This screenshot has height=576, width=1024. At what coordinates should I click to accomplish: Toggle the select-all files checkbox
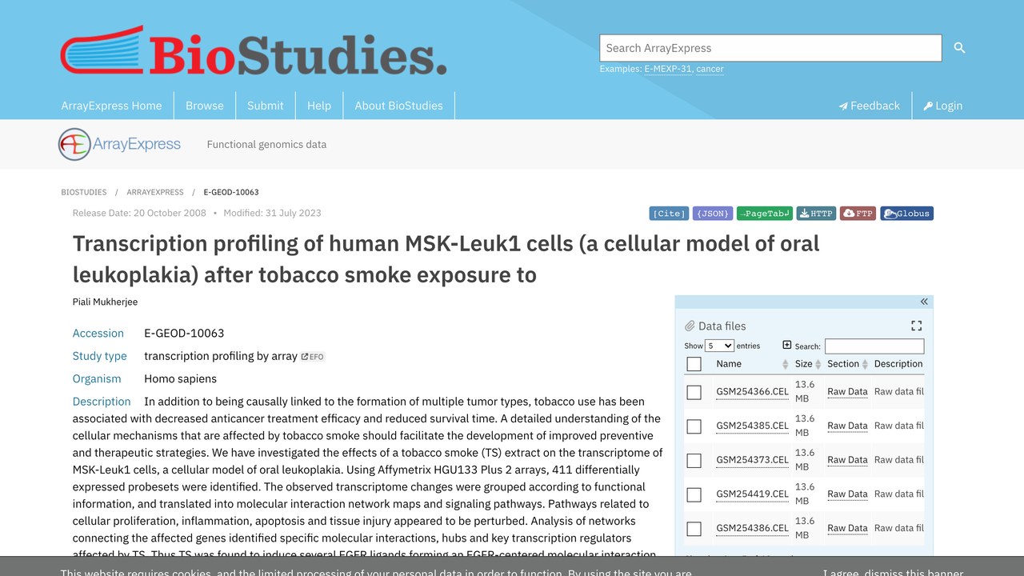[694, 364]
